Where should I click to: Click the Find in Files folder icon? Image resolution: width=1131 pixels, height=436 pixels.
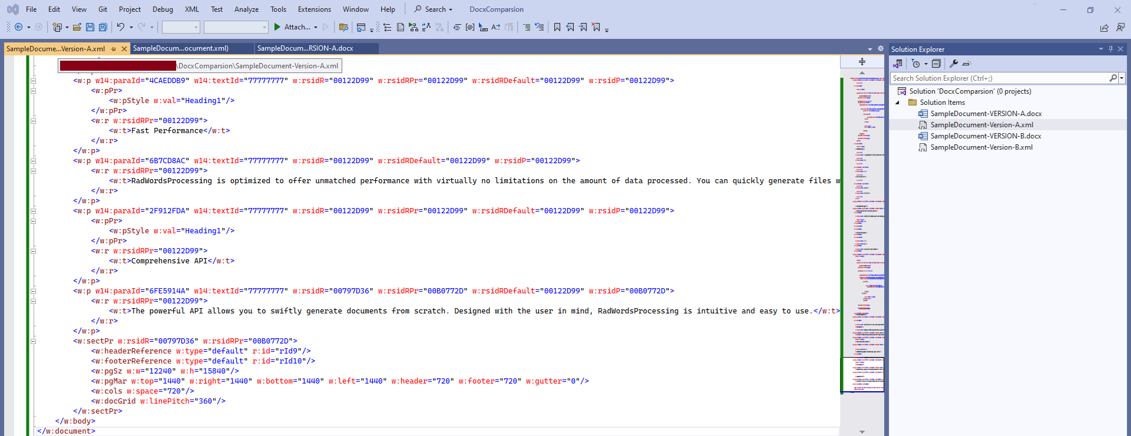point(344,27)
